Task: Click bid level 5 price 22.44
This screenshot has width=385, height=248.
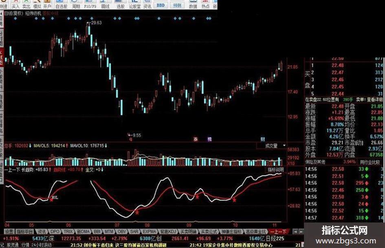Action: pyautogui.click(x=338, y=94)
